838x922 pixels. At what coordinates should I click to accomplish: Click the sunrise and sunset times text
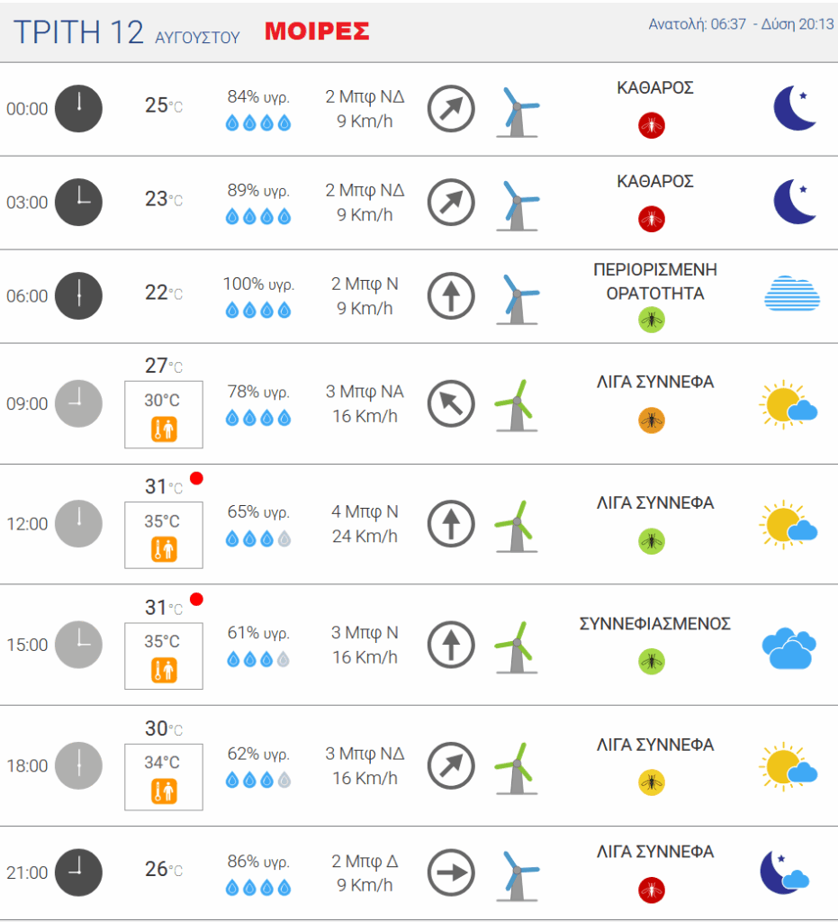pyautogui.click(x=741, y=24)
